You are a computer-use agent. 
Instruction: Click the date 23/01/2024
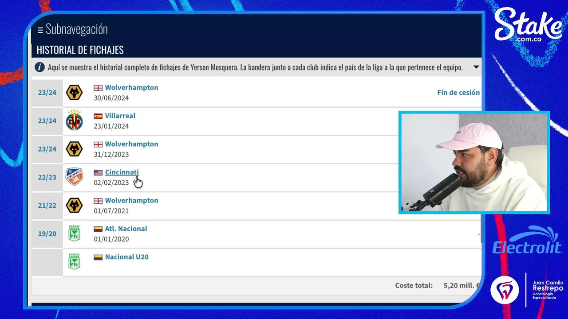tap(111, 126)
